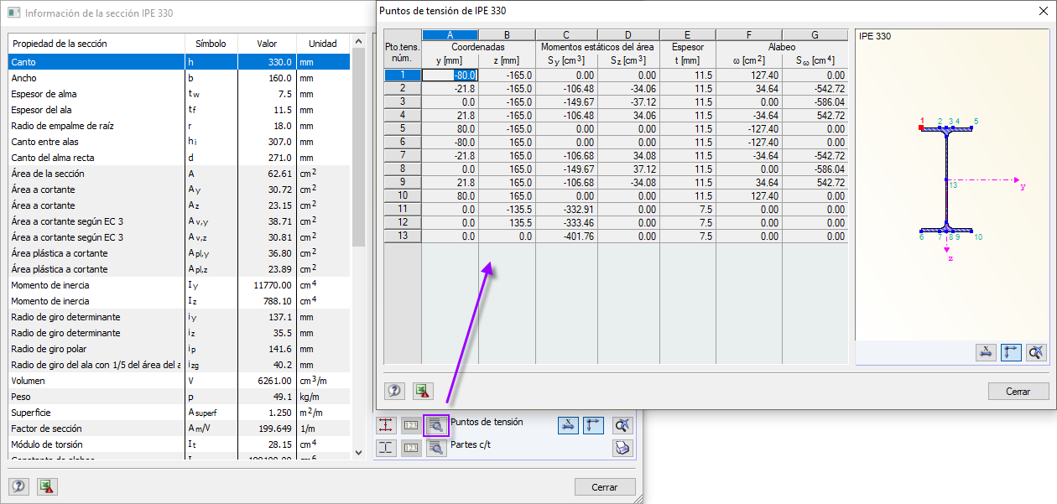The width and height of the screenshot is (1057, 504).
Task: Toggle dimensions display in IPE 330 preview
Action: (x=987, y=352)
